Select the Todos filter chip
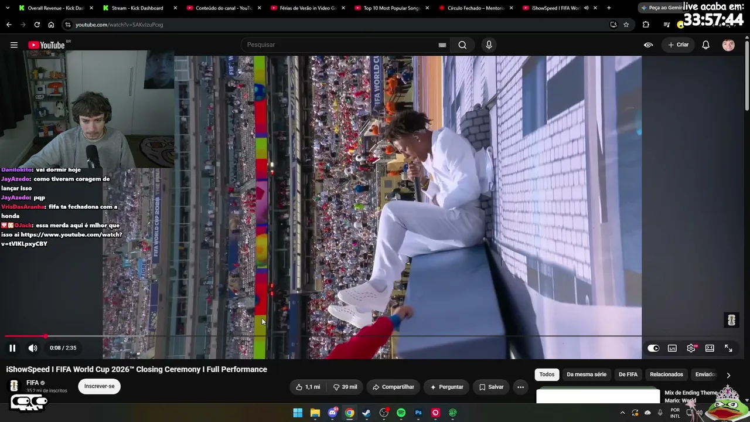 [x=547, y=375]
